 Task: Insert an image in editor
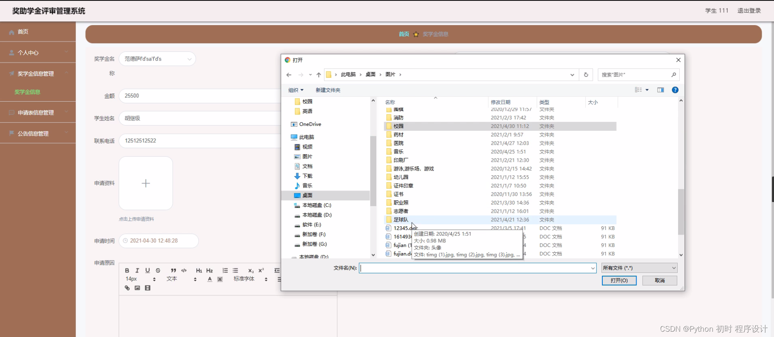[137, 288]
